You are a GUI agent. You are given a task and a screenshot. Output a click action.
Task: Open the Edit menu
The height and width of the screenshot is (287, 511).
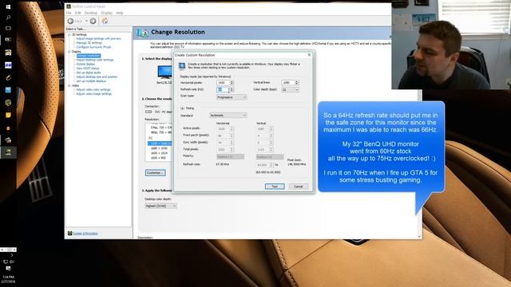(x=78, y=13)
